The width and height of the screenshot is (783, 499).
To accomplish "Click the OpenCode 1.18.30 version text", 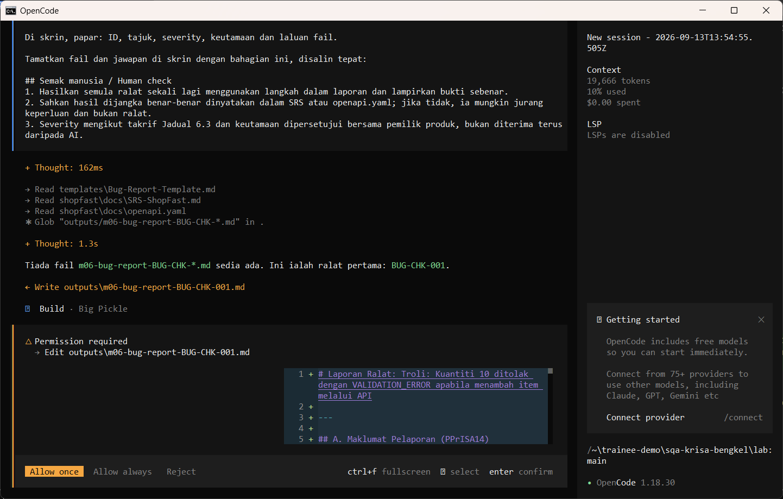I will [636, 482].
